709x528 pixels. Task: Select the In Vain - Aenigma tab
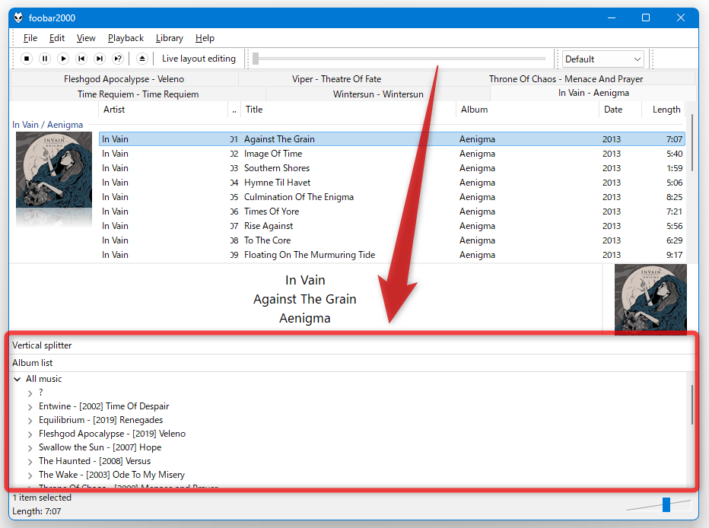[x=593, y=93]
